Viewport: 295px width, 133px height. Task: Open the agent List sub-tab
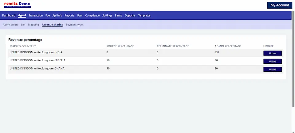click(23, 25)
